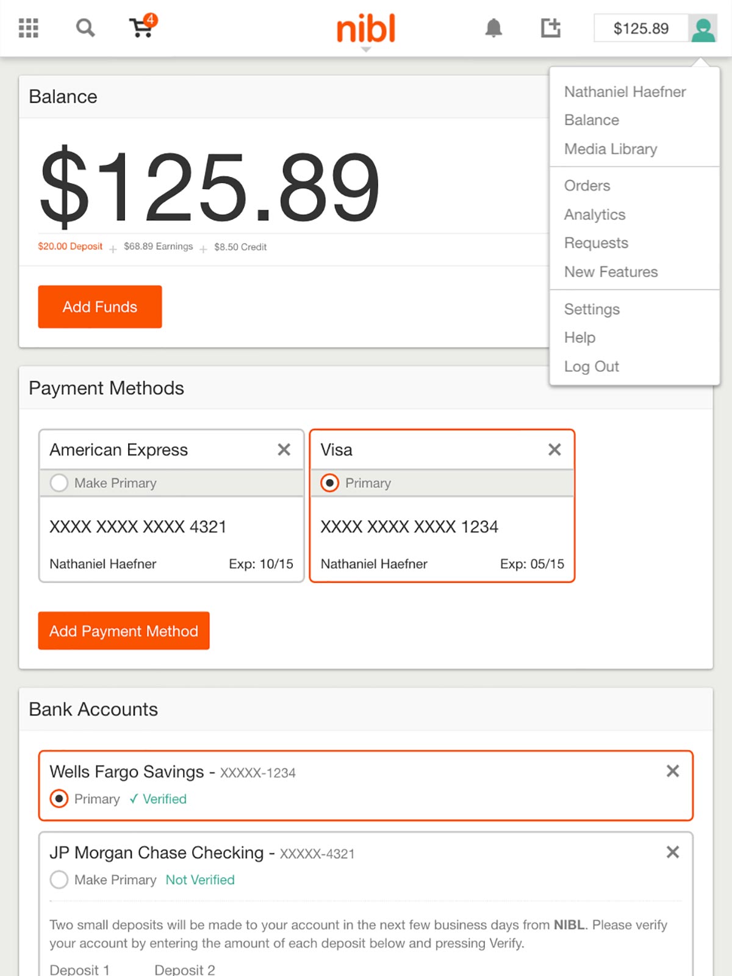Expand the dropdown arrow under nibl logo
Viewport: 732px width, 976px height.
pos(366,49)
